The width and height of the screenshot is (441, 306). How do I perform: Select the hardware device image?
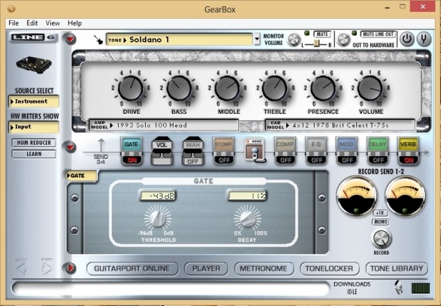(x=34, y=65)
